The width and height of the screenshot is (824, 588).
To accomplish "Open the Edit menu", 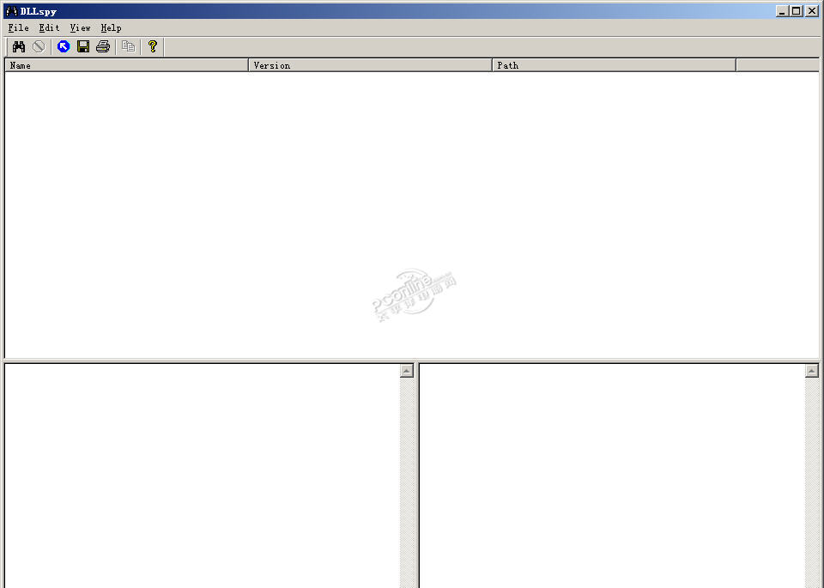I will (50, 27).
